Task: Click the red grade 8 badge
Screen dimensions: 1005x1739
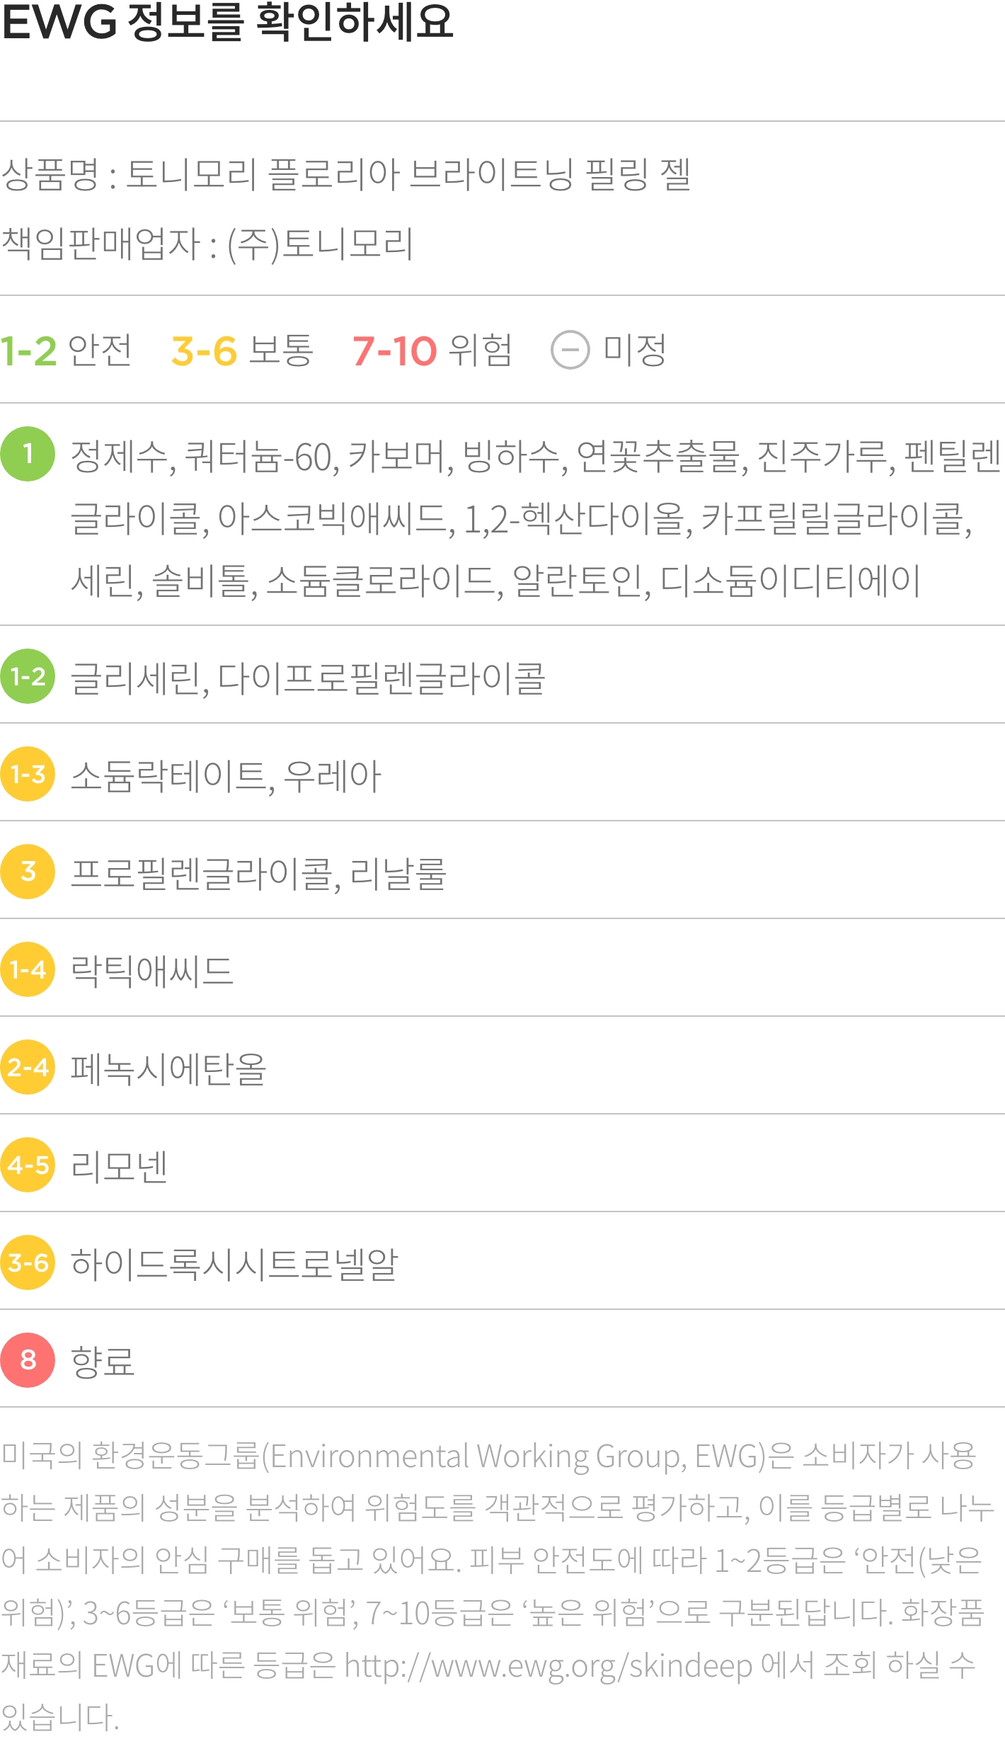Action: pyautogui.click(x=28, y=1360)
